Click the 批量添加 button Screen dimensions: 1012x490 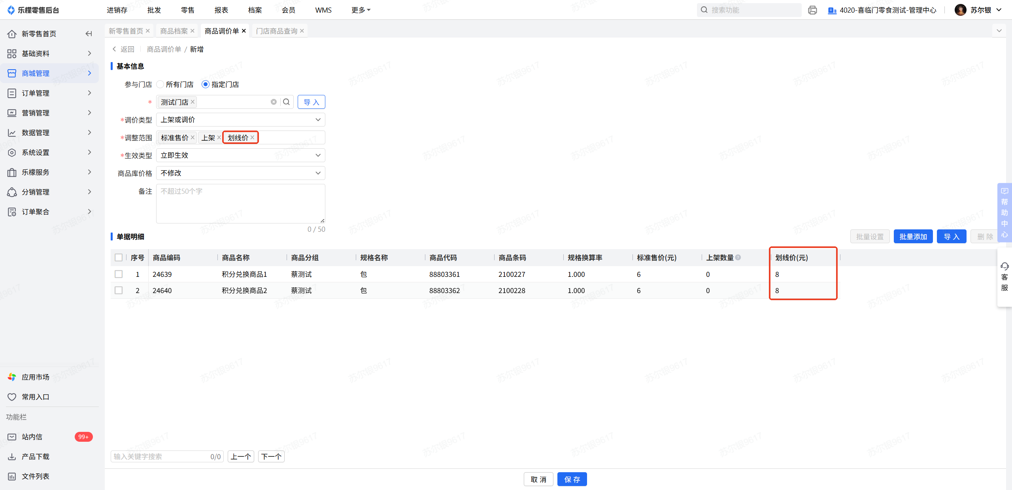[913, 236]
